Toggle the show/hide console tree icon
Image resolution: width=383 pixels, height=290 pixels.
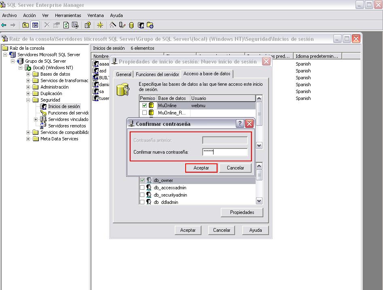35,25
